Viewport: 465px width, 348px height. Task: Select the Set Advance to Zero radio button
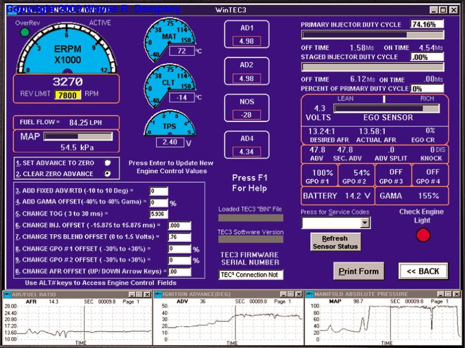pyautogui.click(x=107, y=163)
